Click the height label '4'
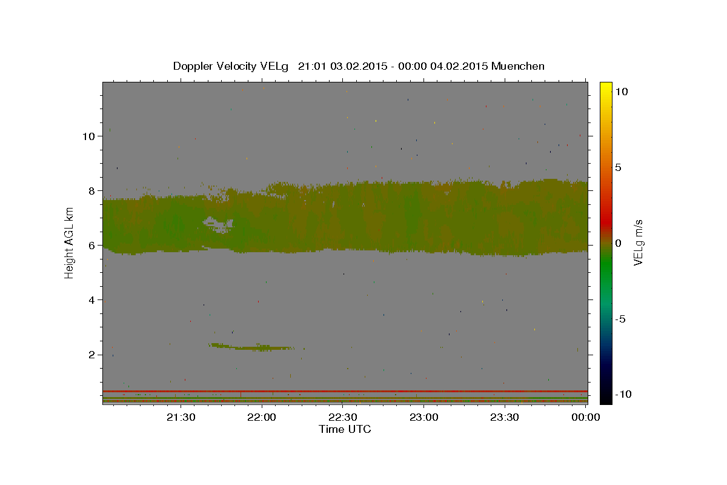 pyautogui.click(x=91, y=299)
